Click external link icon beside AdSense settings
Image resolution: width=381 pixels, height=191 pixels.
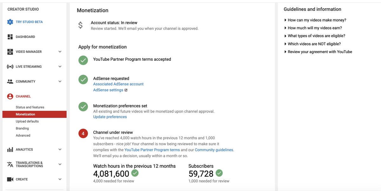[x=126, y=90]
